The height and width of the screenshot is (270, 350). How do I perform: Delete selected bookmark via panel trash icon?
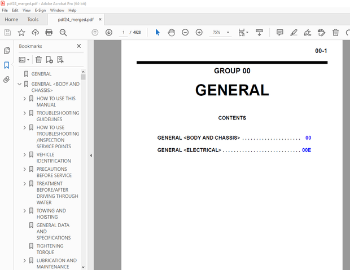click(38, 60)
